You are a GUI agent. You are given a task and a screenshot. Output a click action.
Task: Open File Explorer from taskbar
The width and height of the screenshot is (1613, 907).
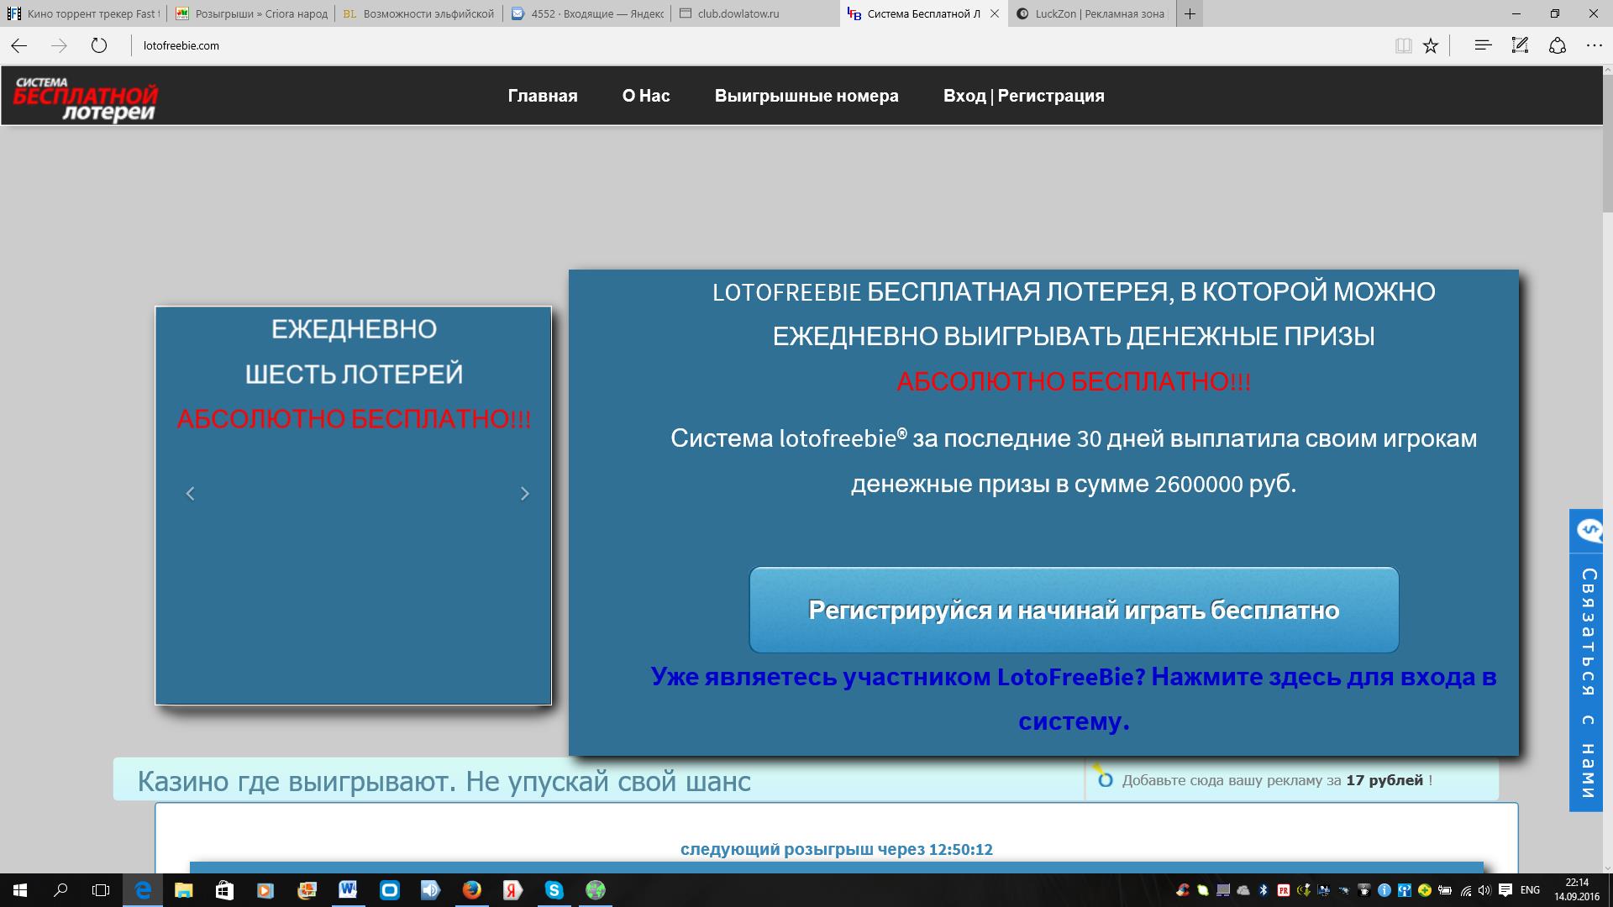tap(183, 890)
